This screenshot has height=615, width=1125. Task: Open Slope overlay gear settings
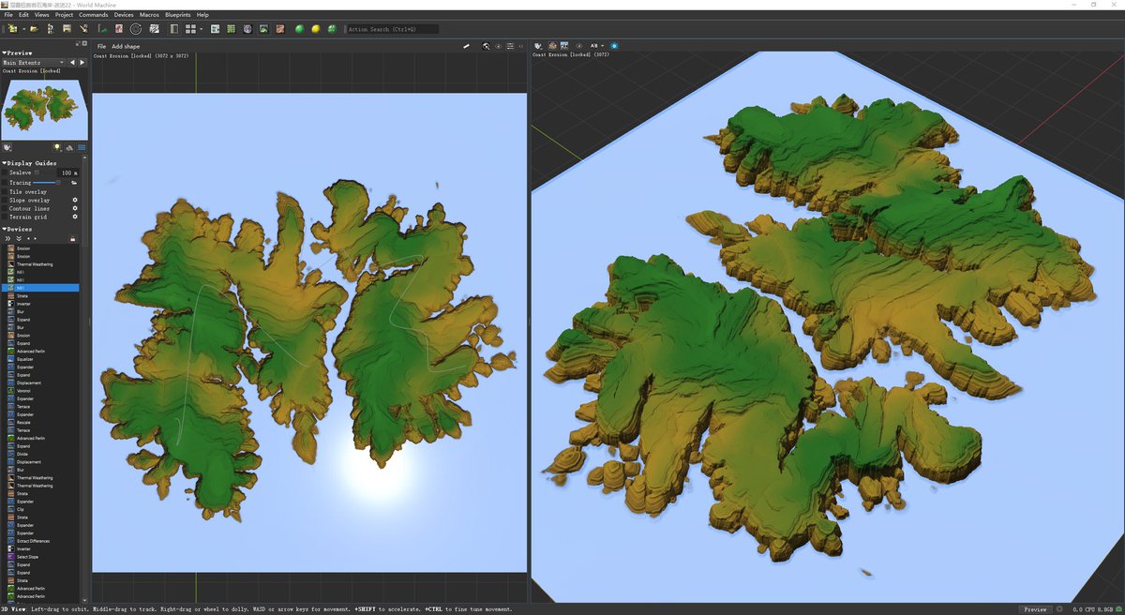pos(75,200)
